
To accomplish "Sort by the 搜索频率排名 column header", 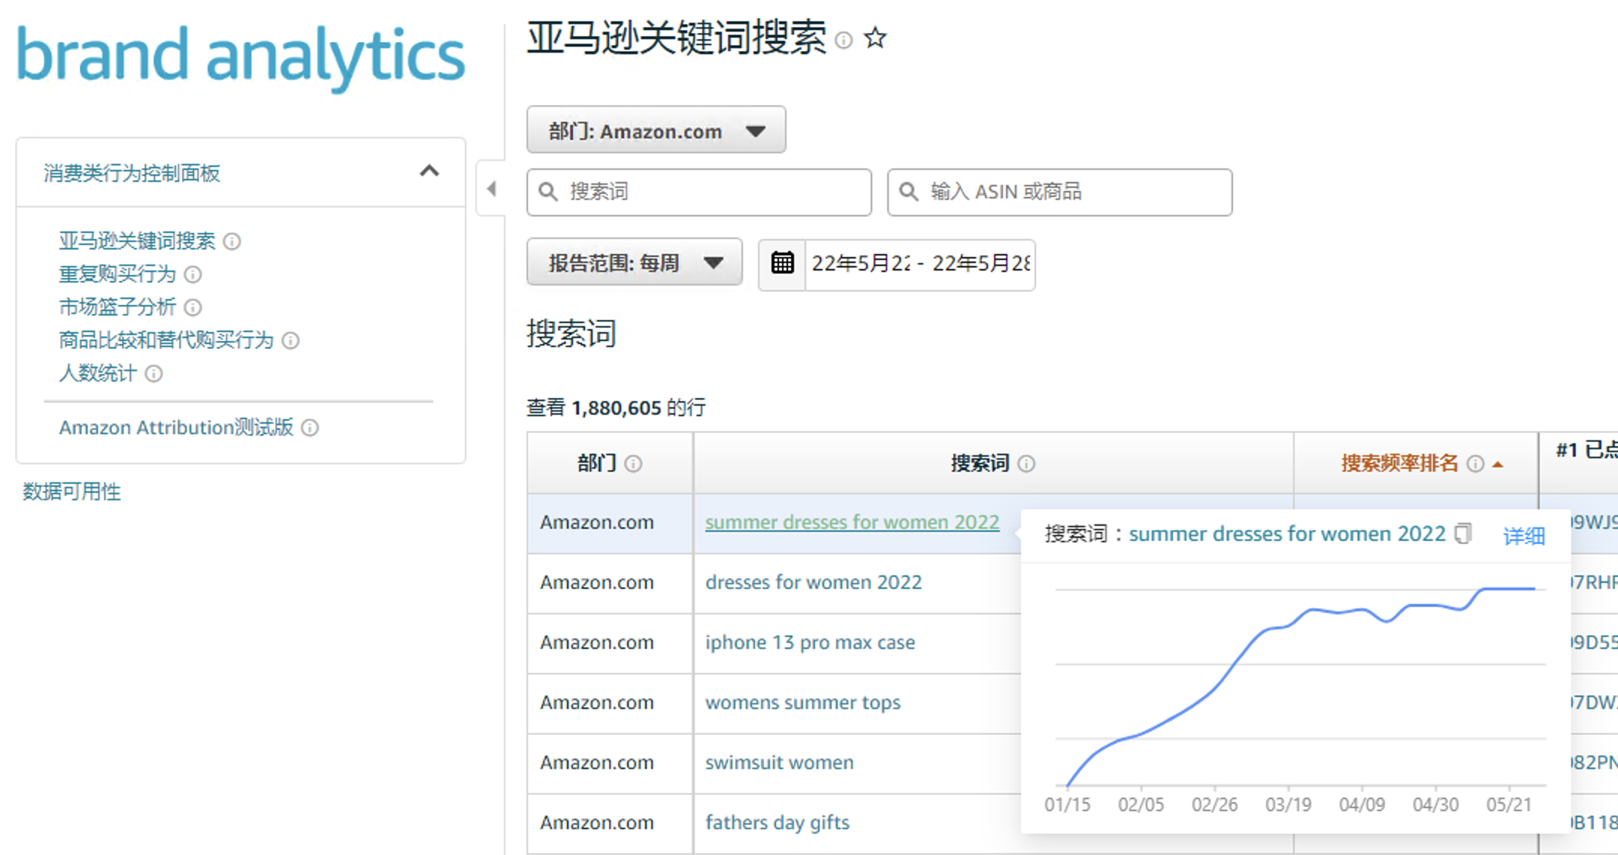I will pyautogui.click(x=1399, y=464).
